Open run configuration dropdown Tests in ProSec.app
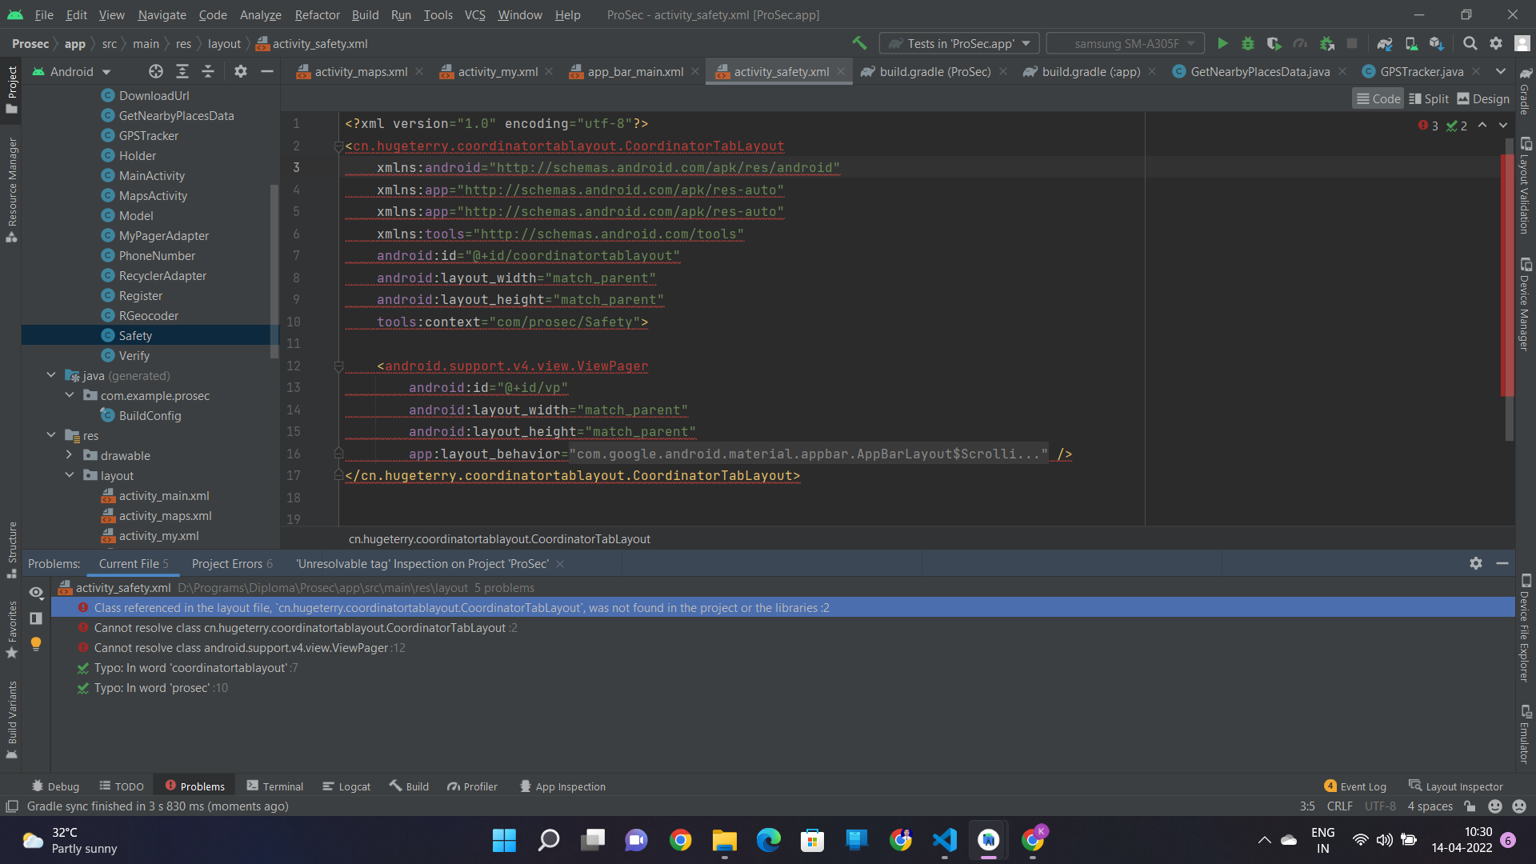This screenshot has width=1536, height=864. pos(959,43)
